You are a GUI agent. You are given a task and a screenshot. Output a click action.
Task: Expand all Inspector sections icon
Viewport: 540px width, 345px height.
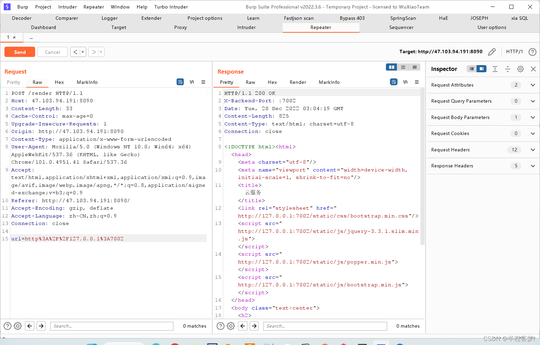495,69
